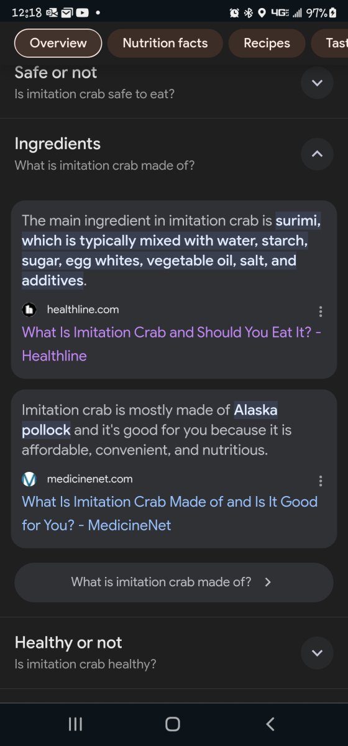Tap the Android home navigation icon
348x746 pixels.
(173, 724)
